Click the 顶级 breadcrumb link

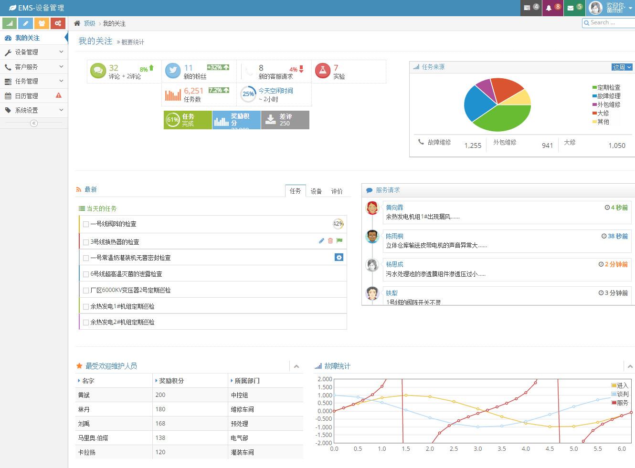click(89, 23)
